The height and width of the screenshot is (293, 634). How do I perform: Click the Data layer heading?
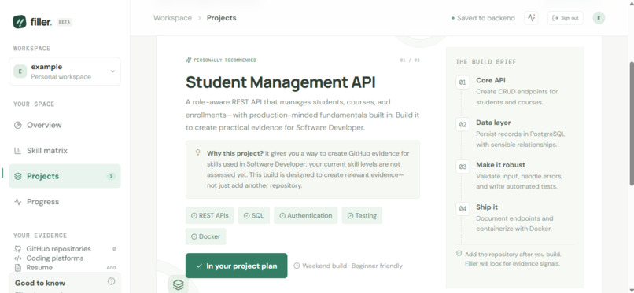click(493, 123)
